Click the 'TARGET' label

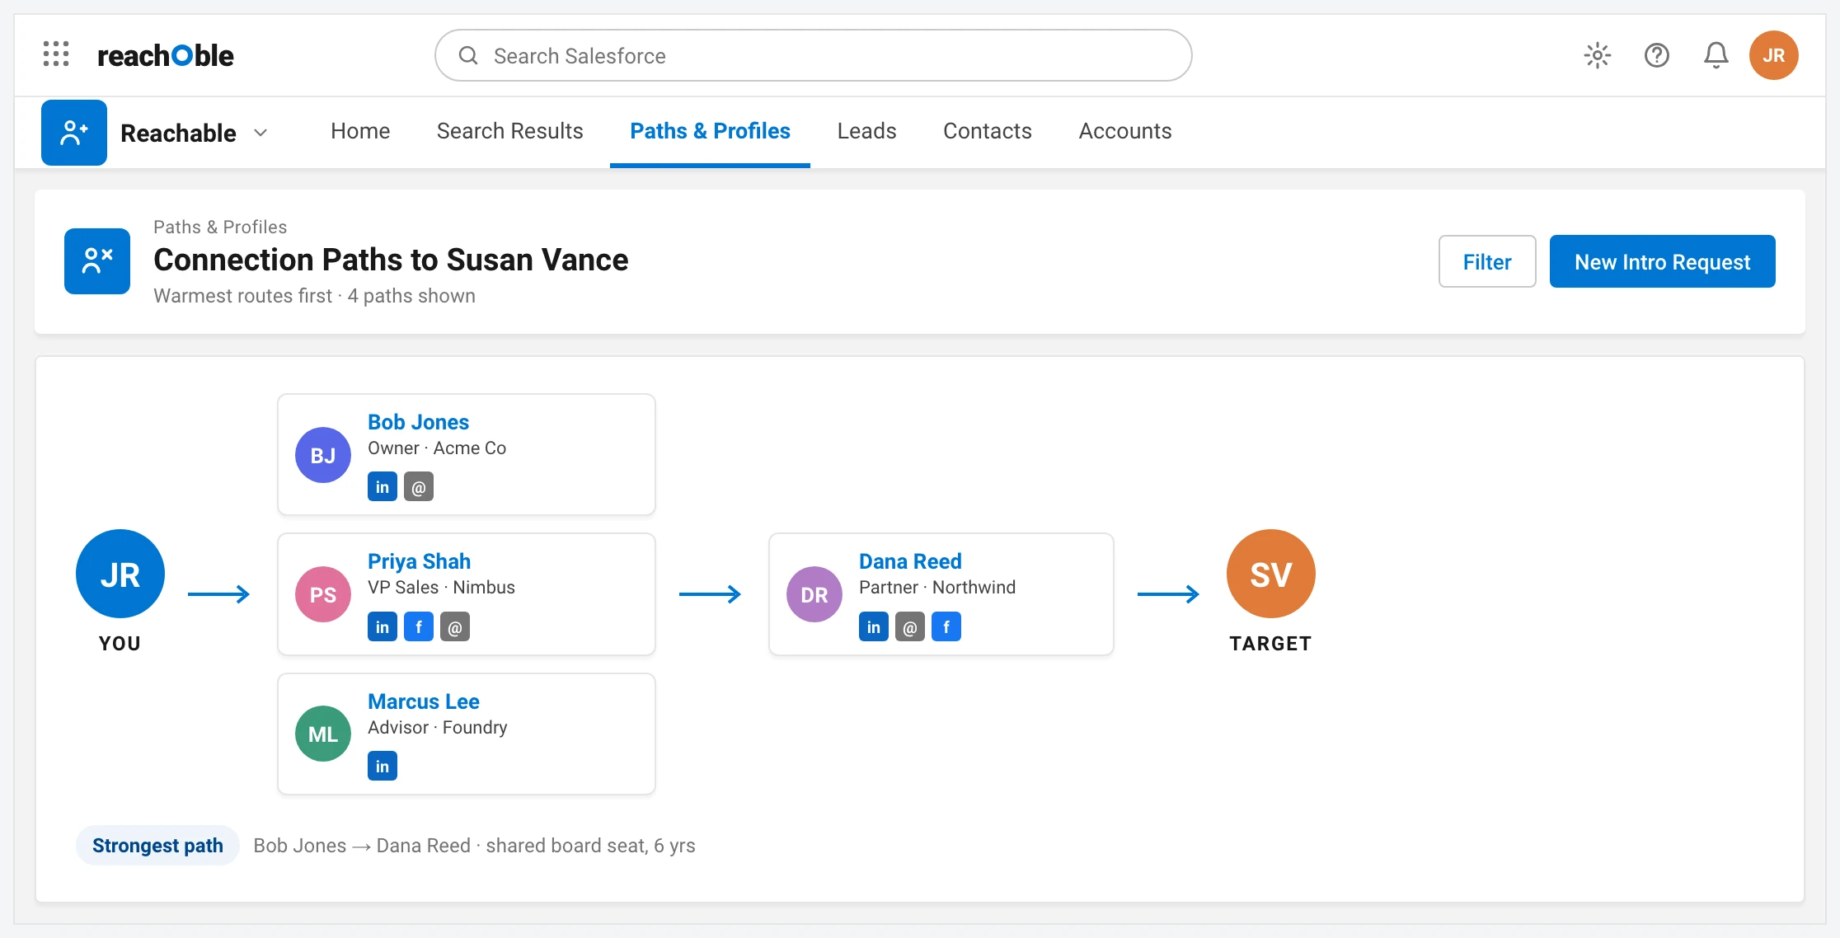(x=1271, y=644)
